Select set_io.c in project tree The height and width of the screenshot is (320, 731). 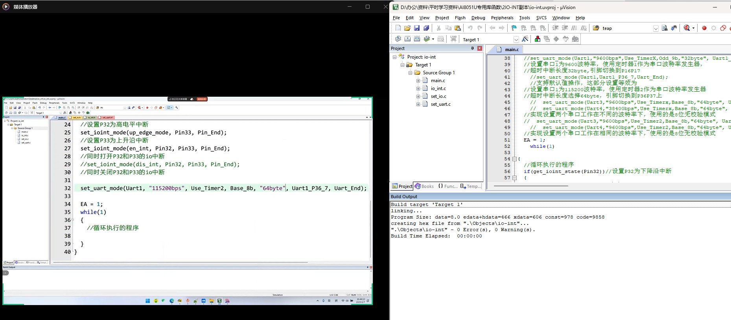(438, 96)
